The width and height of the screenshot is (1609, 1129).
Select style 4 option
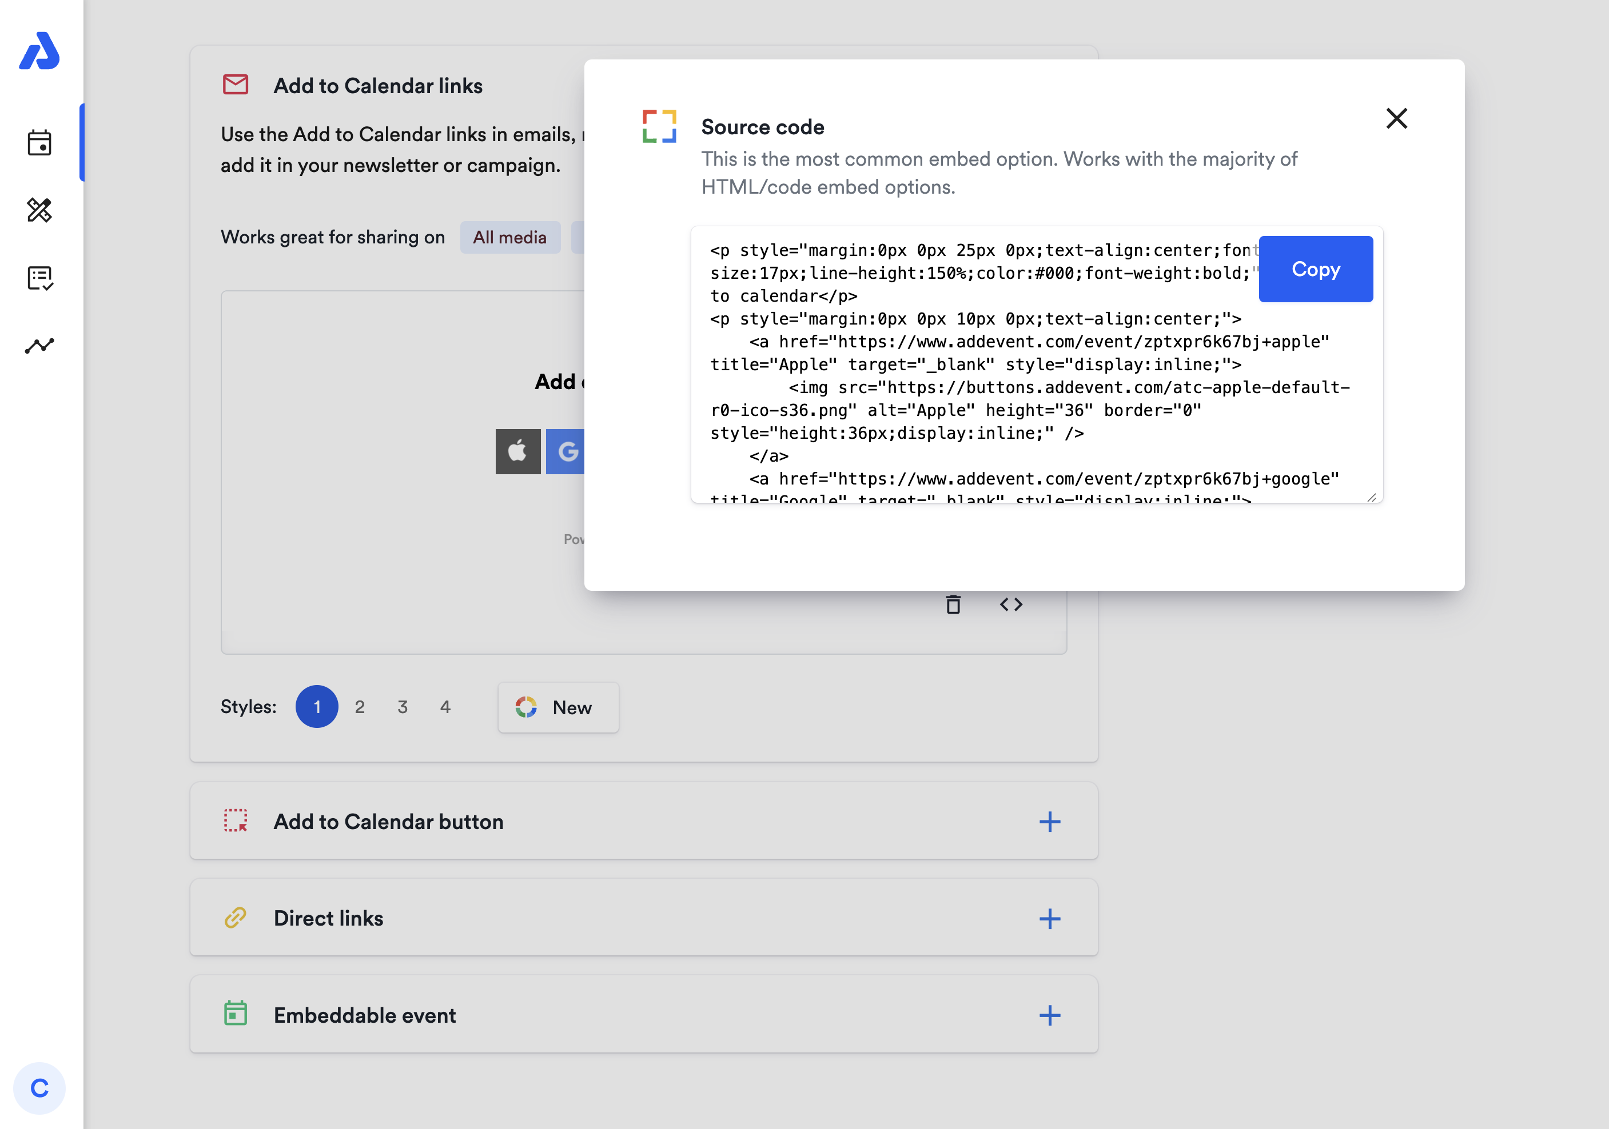[x=445, y=707]
